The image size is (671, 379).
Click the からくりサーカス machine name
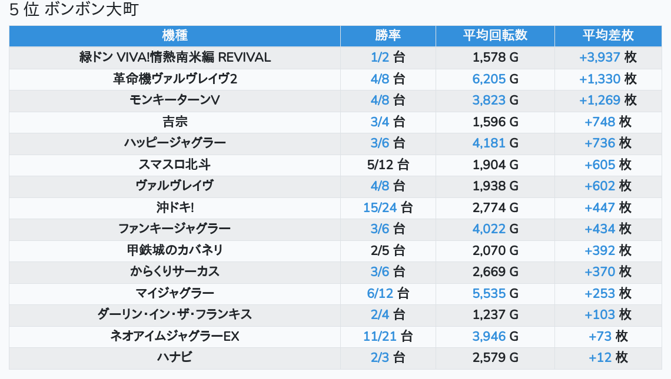(x=175, y=271)
